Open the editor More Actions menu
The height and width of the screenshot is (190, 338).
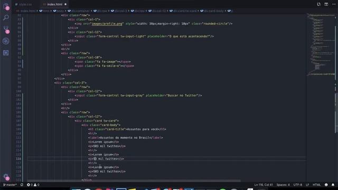click(x=334, y=4)
